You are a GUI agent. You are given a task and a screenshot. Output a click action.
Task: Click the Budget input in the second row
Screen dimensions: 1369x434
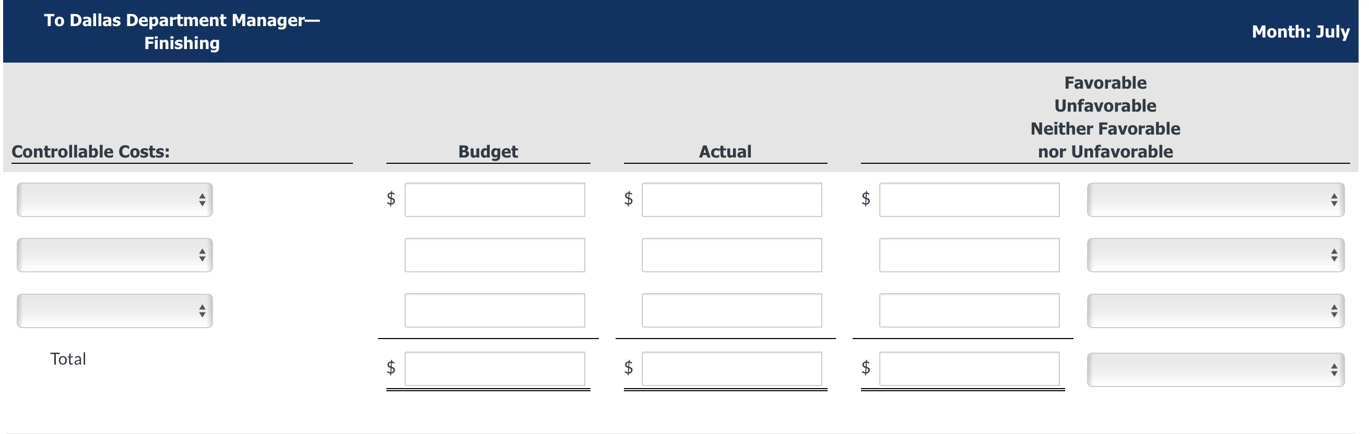click(x=494, y=255)
